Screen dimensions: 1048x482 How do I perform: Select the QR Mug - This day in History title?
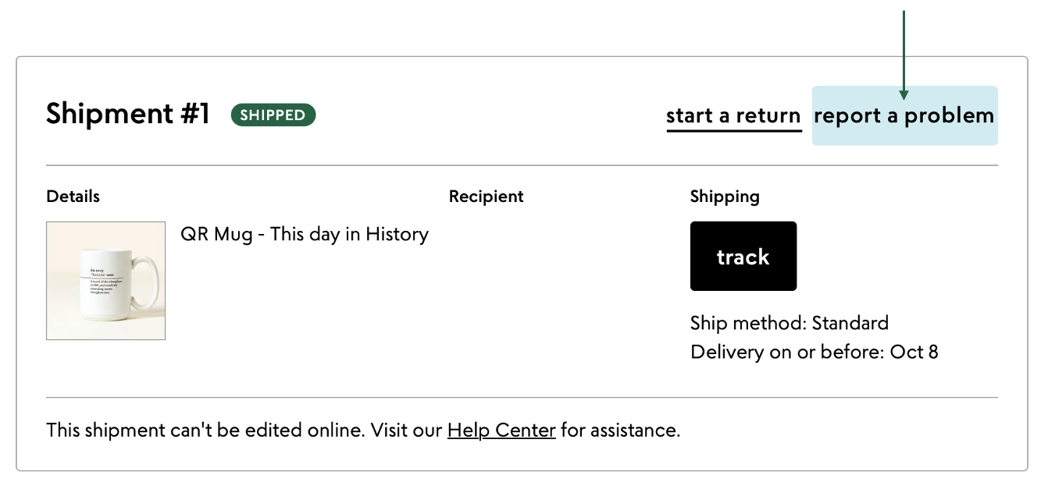pos(305,234)
